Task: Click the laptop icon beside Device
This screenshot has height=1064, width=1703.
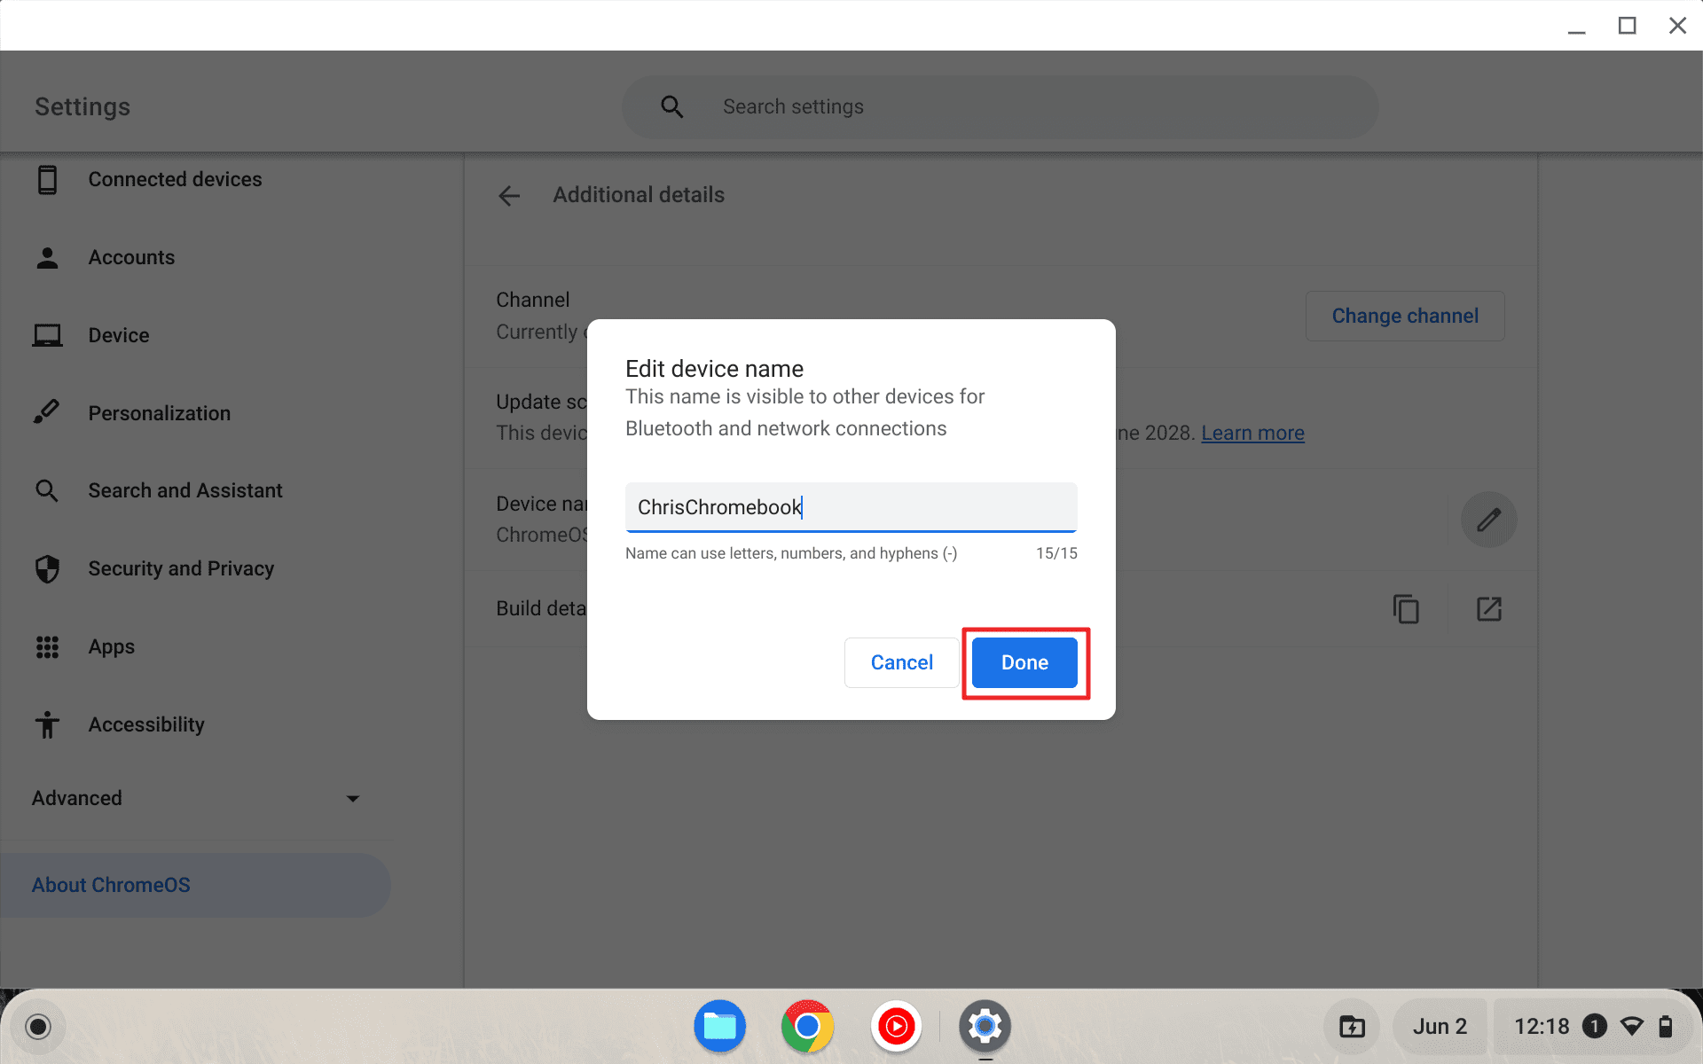Action: pyautogui.click(x=47, y=335)
